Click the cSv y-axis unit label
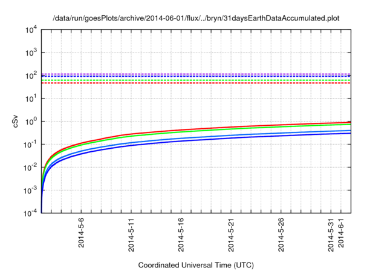The width and height of the screenshot is (387, 271). (16, 121)
